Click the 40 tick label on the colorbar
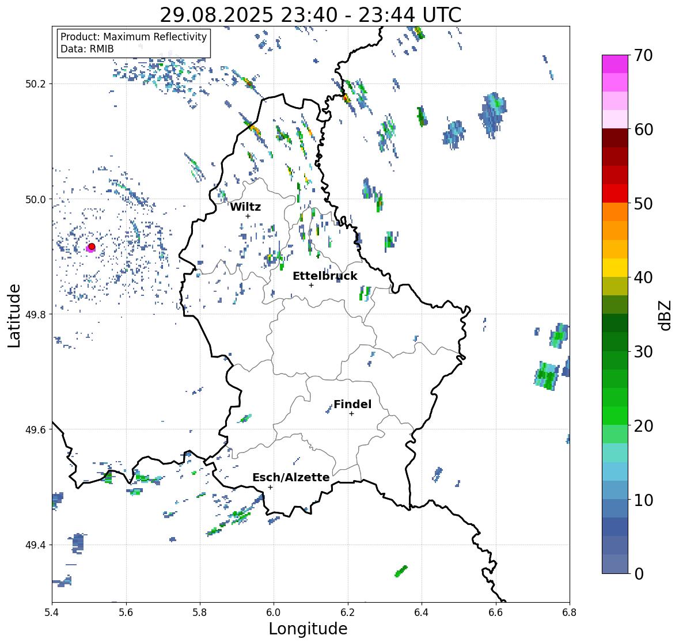The image size is (679, 643). coord(643,277)
